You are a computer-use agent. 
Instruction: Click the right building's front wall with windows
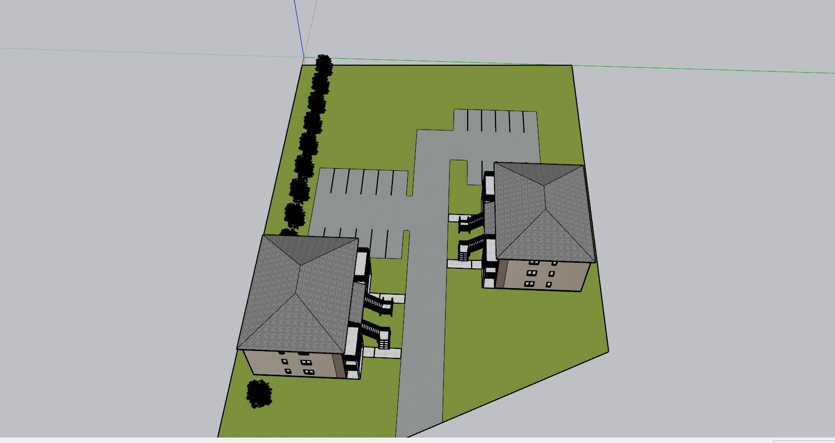pyautogui.click(x=543, y=275)
